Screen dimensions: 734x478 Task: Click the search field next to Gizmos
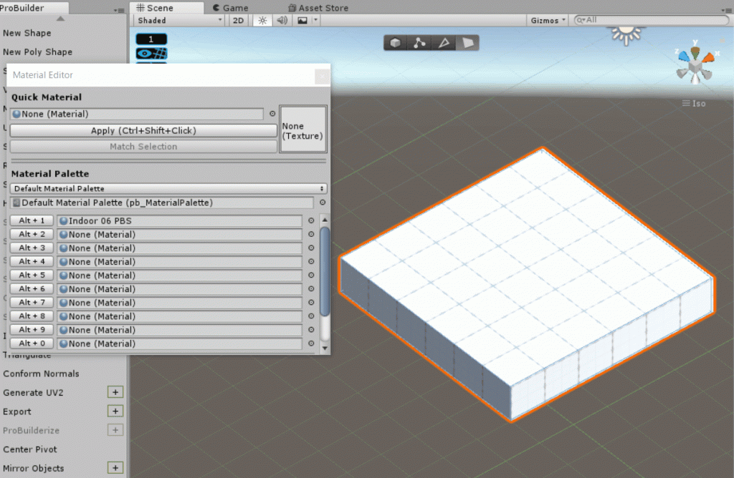coord(645,20)
